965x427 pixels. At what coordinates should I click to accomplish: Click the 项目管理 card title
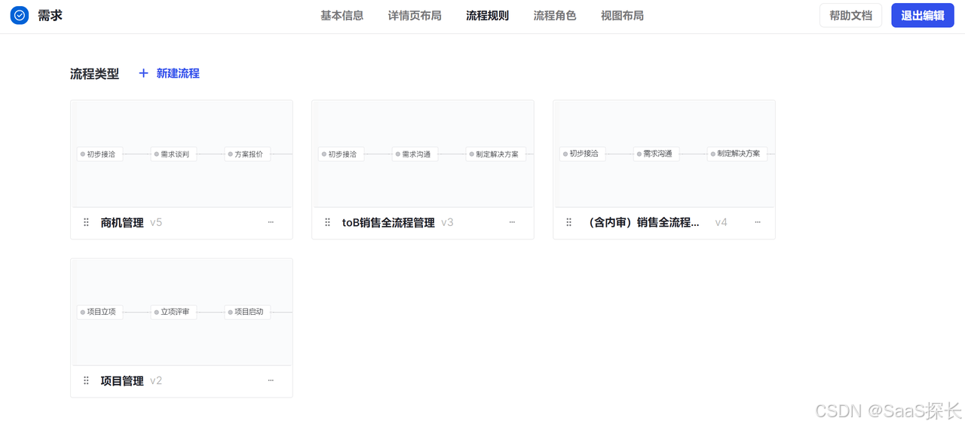pyautogui.click(x=122, y=380)
